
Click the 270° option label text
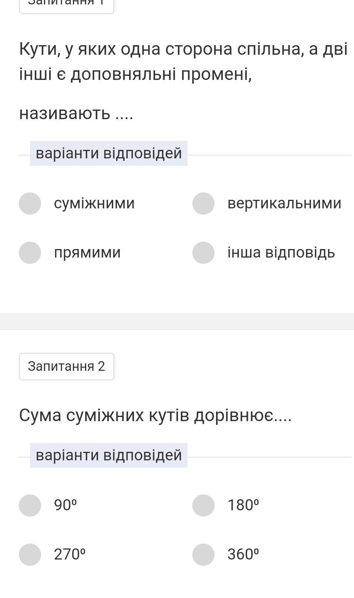[70, 555]
